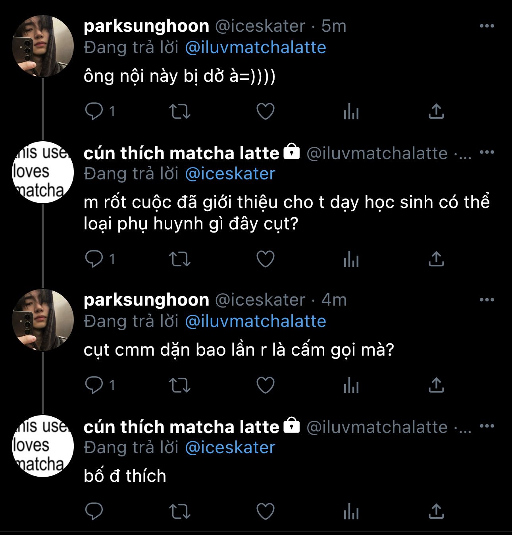Open the profile name "cún thích matcha latte" in the second tweet
512x535 pixels.
(181, 153)
